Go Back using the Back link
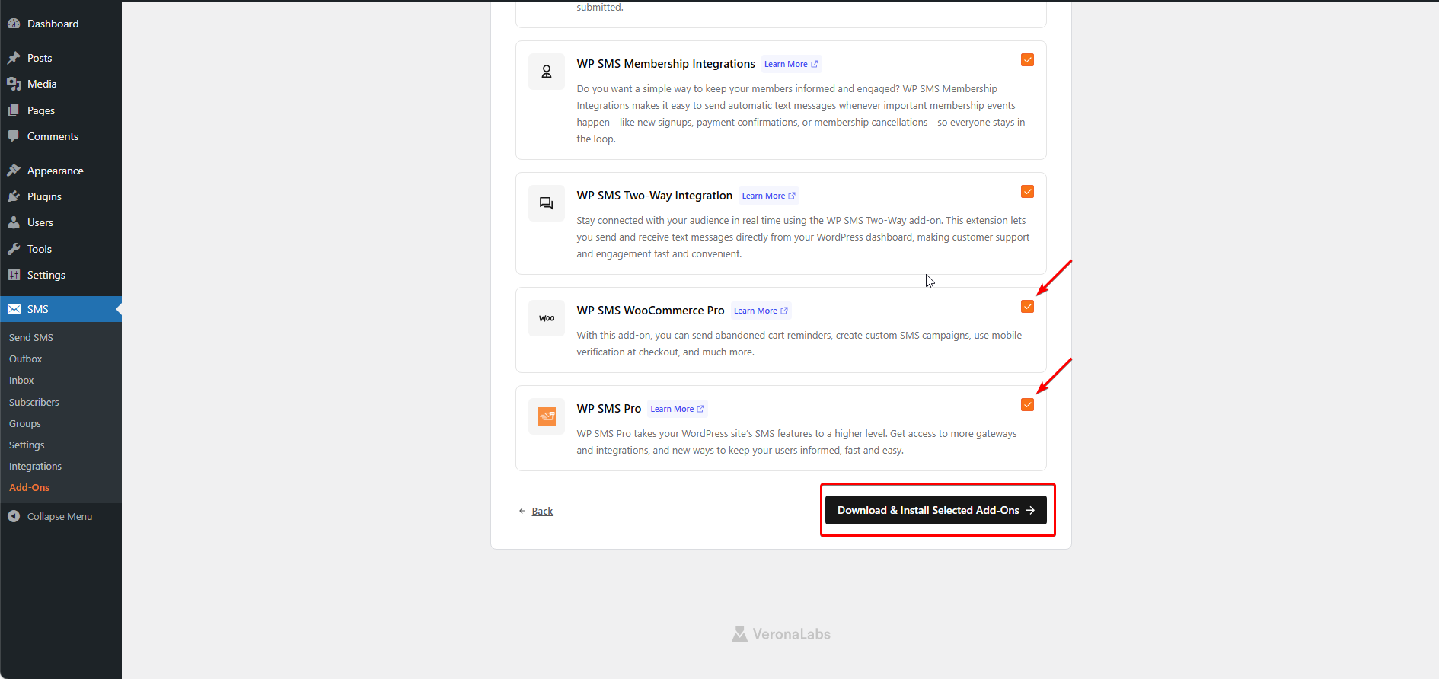 542,511
